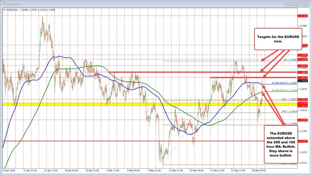Click the 1.15726 price label on the axis
Viewport: 311px width, 175px height.
304,16
